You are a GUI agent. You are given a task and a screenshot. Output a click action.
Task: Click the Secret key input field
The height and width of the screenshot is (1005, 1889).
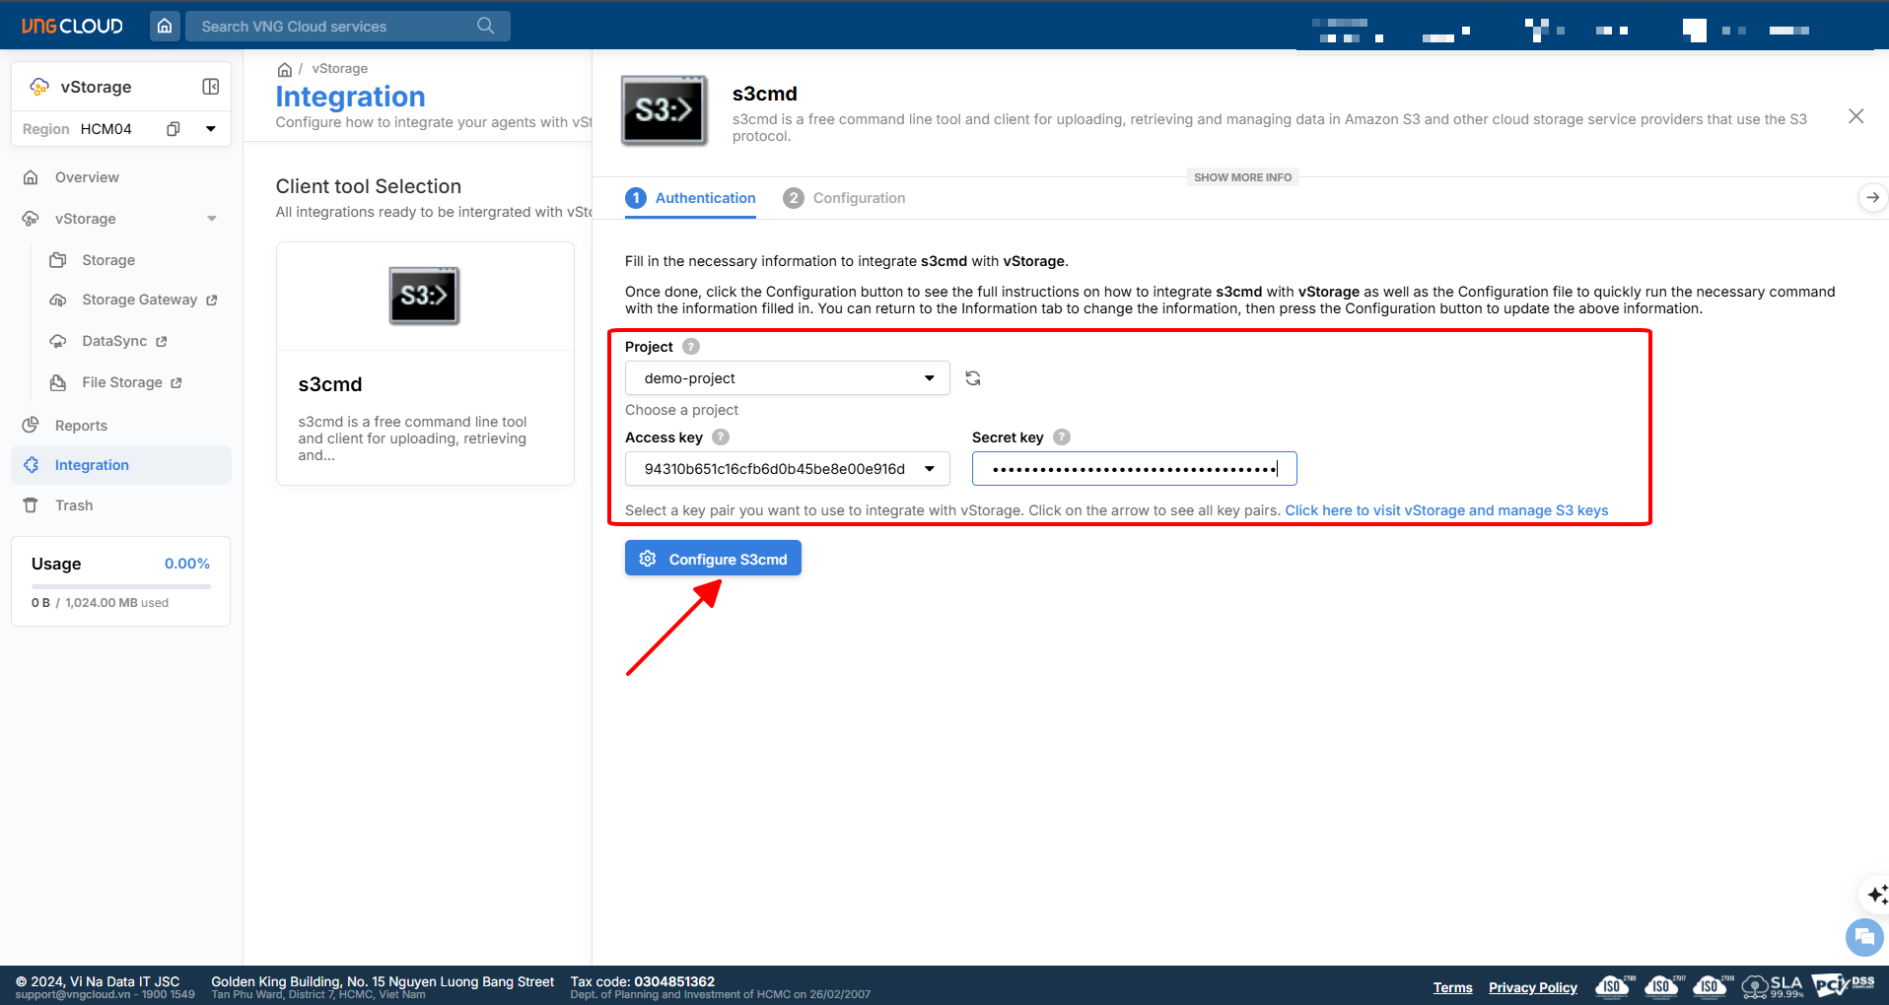(1134, 469)
